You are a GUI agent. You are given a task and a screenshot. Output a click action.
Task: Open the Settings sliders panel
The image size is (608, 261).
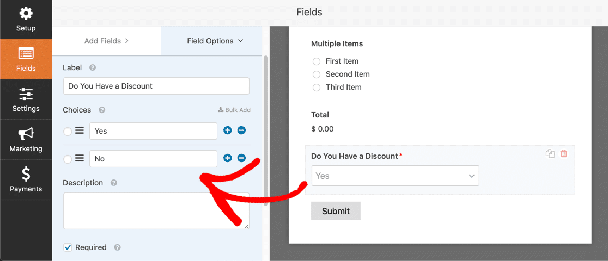pos(26,99)
